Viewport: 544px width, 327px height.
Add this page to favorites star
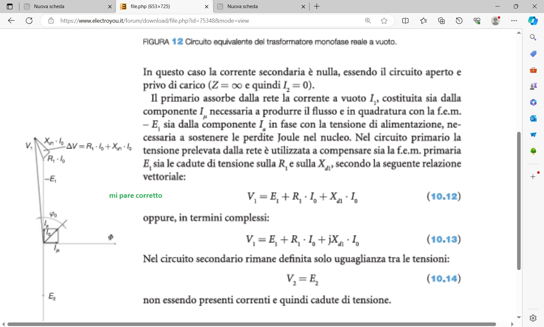[x=384, y=21]
